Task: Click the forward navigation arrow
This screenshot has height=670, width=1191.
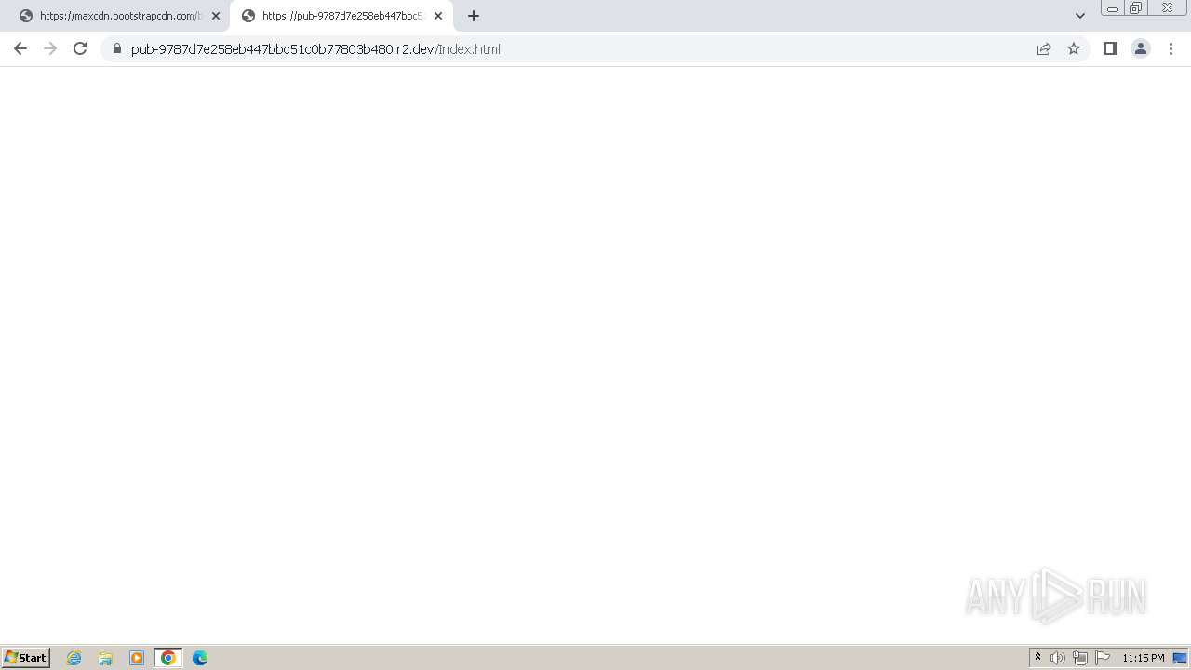Action: (50, 49)
